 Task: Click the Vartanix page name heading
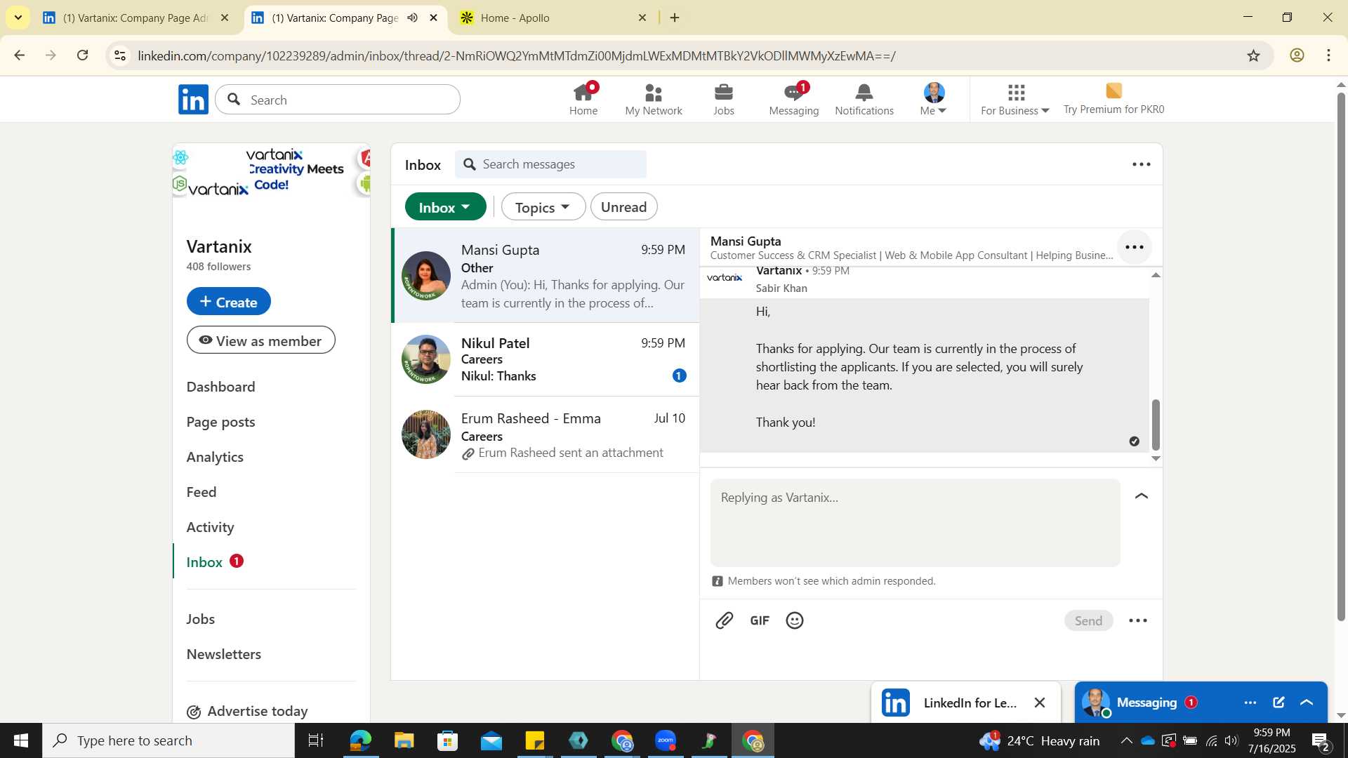[x=219, y=246]
